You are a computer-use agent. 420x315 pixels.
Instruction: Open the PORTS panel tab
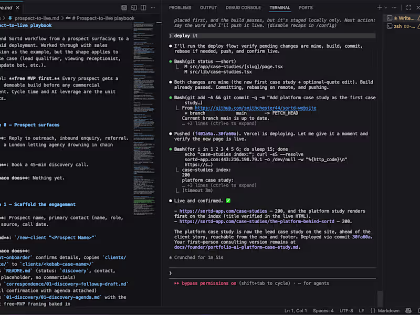tap(306, 7)
